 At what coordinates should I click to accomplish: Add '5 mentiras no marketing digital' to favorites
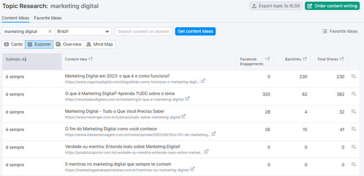click(x=353, y=164)
